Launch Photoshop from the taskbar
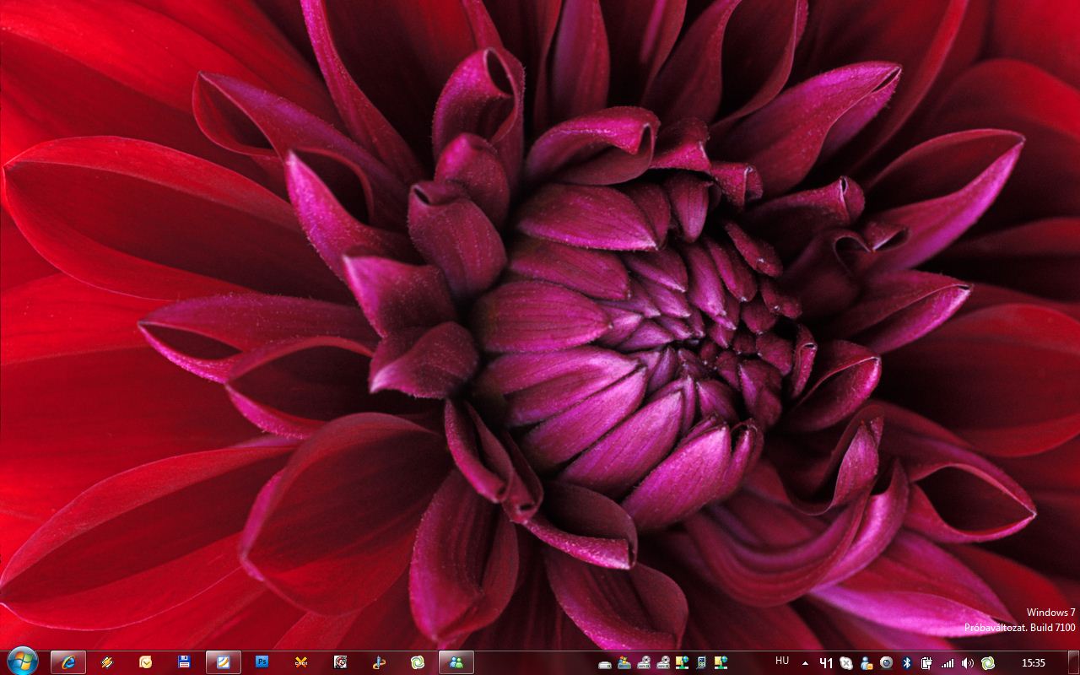The width and height of the screenshot is (1080, 675). pos(262,662)
